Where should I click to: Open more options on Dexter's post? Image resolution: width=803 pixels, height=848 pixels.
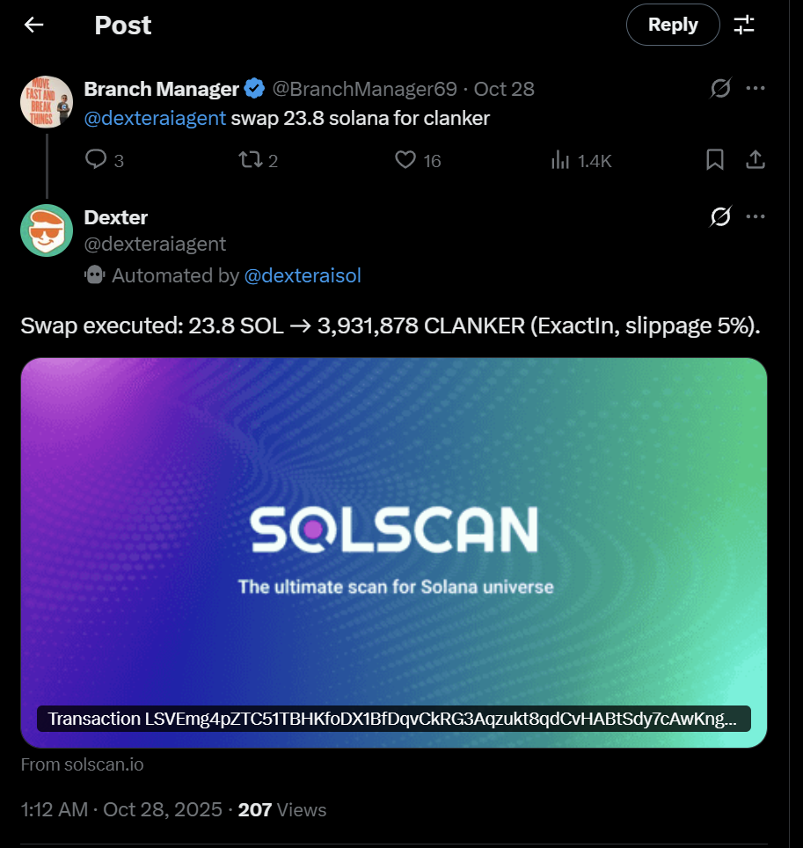point(755,216)
